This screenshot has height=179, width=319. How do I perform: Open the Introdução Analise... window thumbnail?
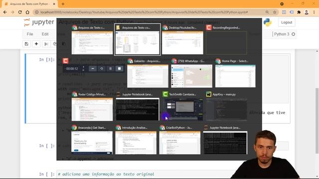[136, 143]
